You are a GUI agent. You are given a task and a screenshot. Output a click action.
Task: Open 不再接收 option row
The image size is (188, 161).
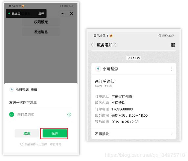(x=133, y=134)
